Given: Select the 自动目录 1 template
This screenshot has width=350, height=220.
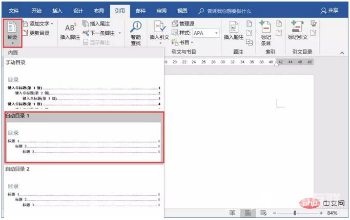Looking at the screenshot, I should coord(84,138).
